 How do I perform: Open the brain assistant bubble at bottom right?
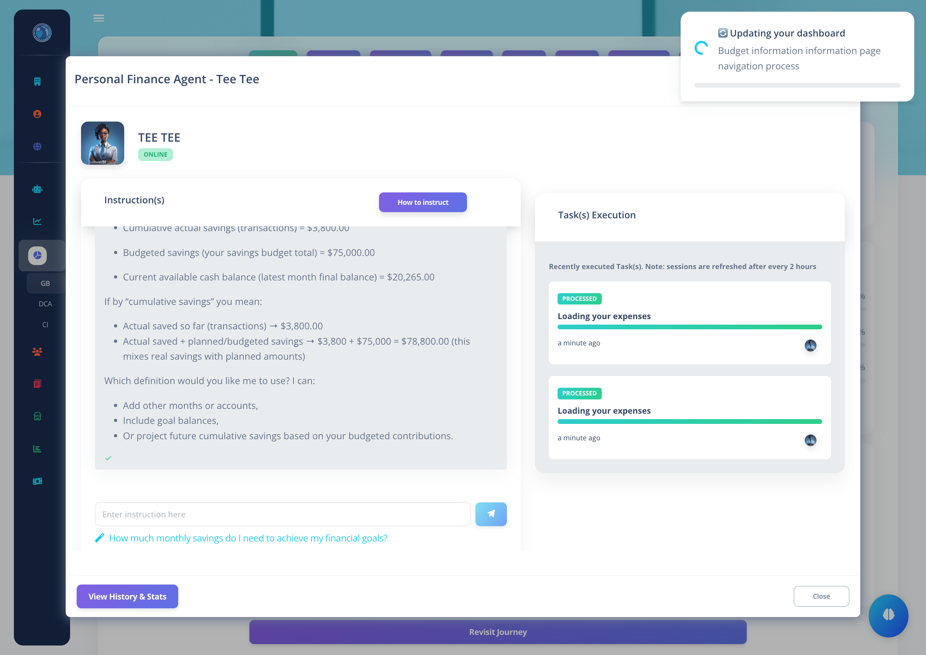(888, 616)
